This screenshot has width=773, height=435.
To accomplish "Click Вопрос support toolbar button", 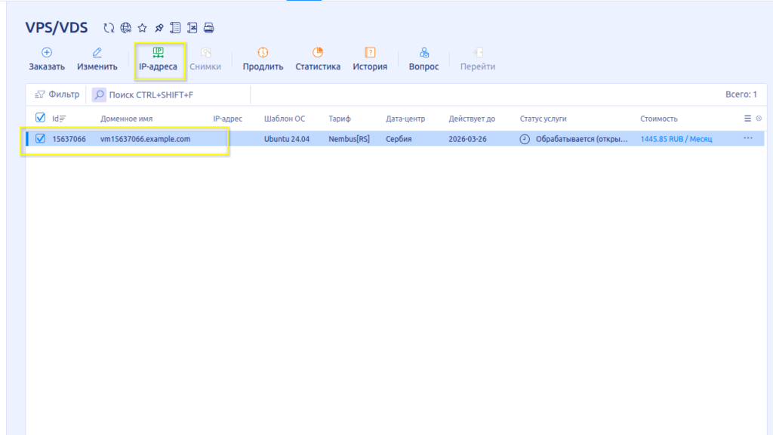I will 423,60.
